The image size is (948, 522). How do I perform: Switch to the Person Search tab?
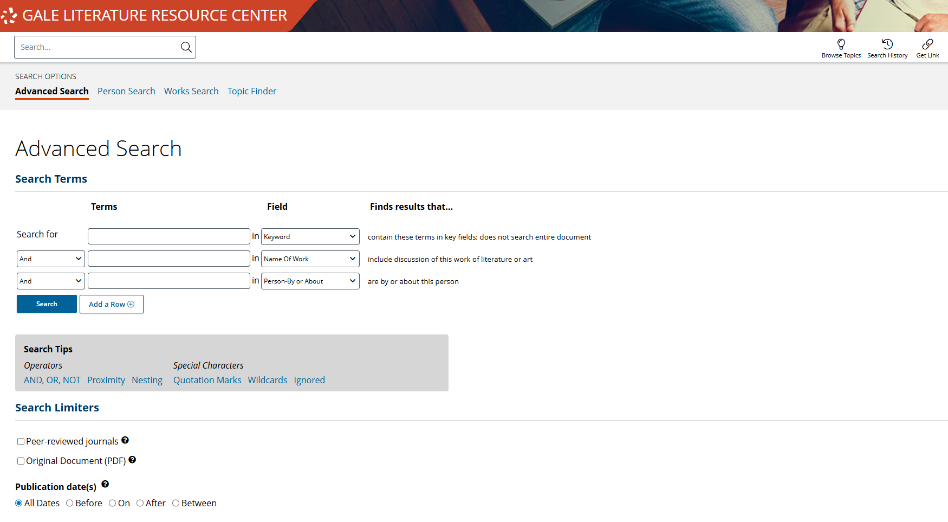point(126,91)
